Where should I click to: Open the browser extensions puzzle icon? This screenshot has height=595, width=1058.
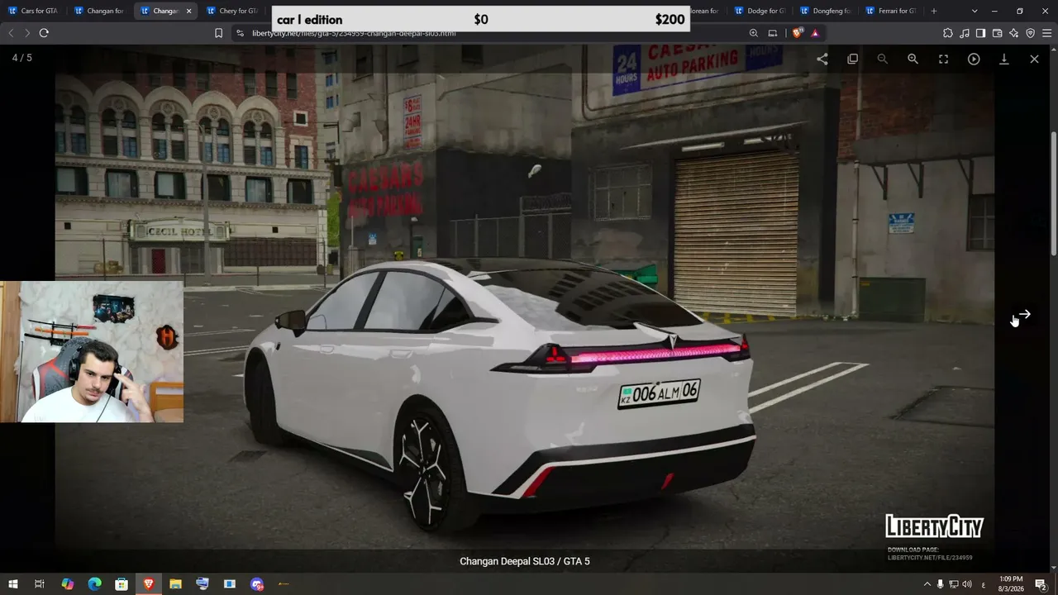pos(947,33)
